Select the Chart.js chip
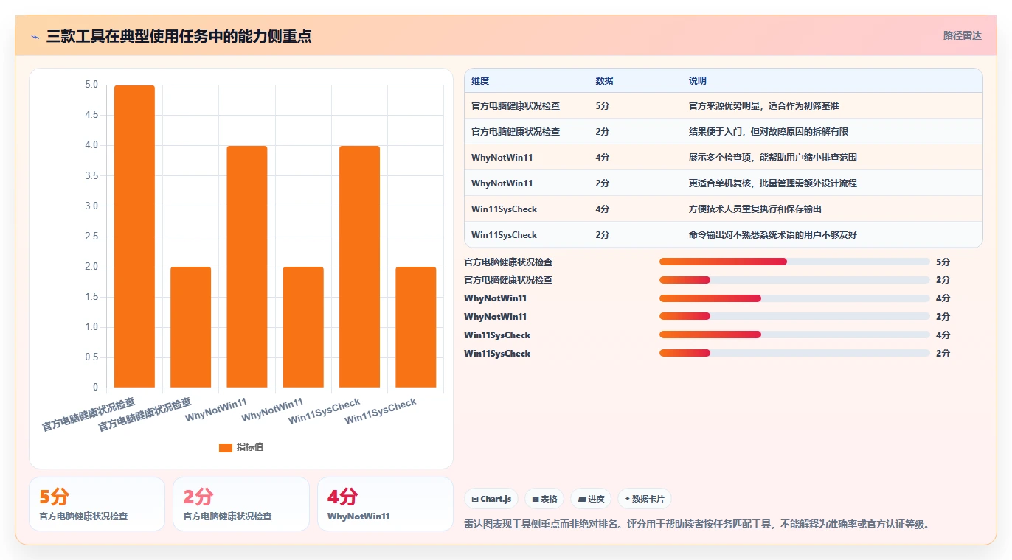1012x560 pixels. coord(491,499)
